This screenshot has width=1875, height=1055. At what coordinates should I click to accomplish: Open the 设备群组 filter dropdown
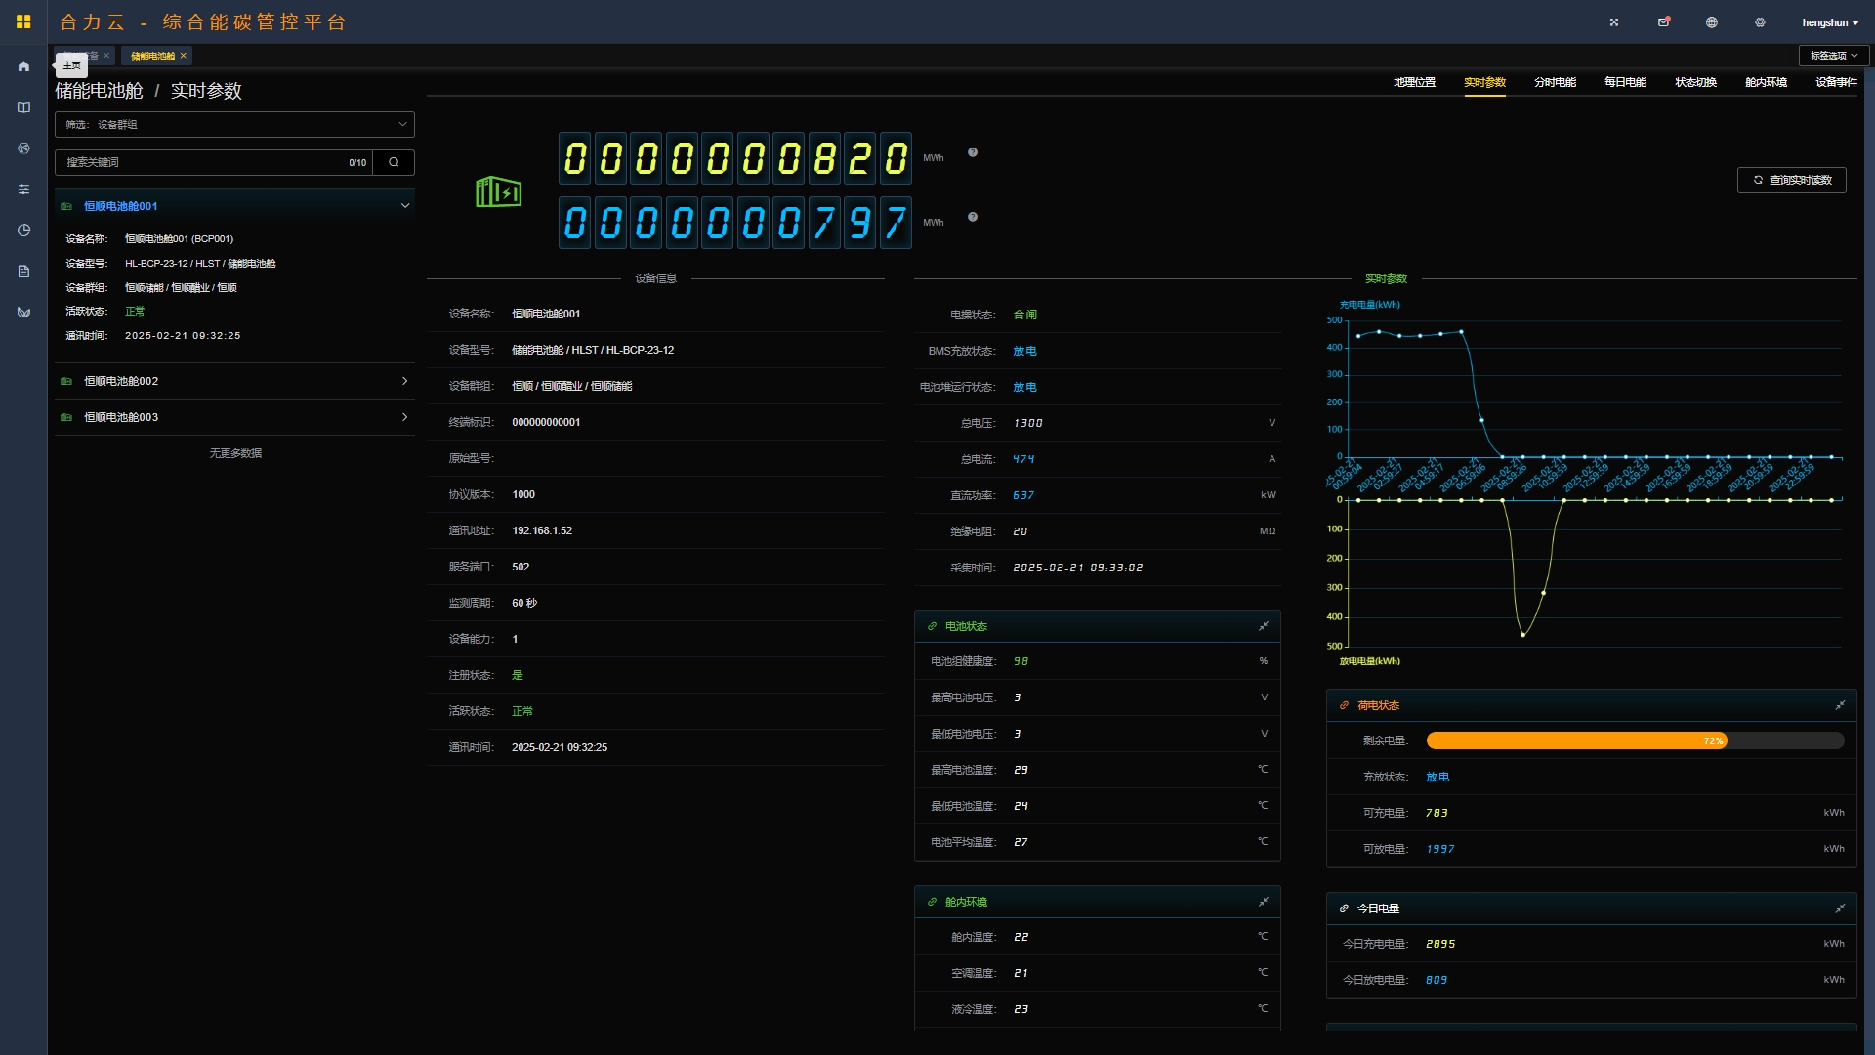click(234, 124)
